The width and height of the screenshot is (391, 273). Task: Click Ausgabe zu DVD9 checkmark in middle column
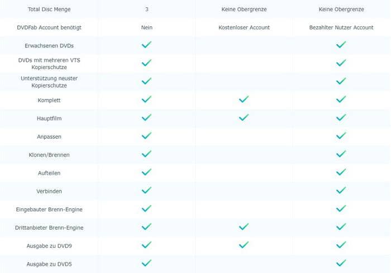pyautogui.click(x=244, y=245)
